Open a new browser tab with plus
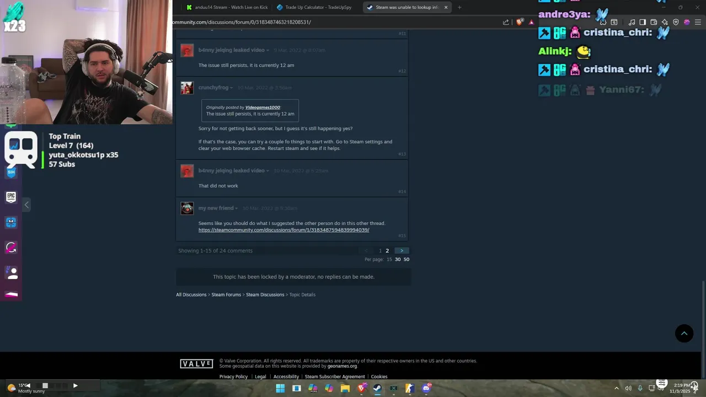This screenshot has width=706, height=397. click(459, 7)
